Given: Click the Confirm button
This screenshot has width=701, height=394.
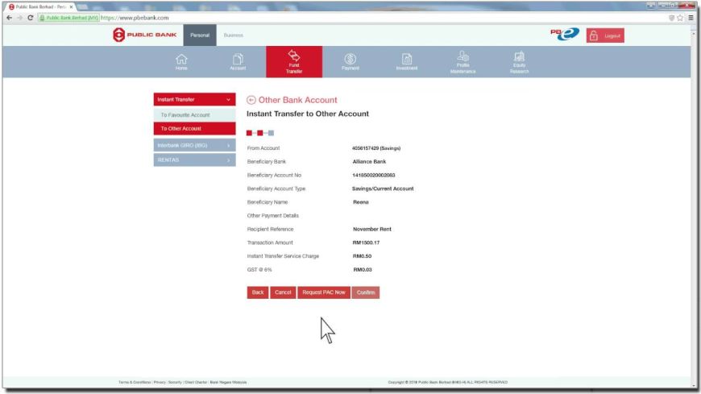Looking at the screenshot, I should (366, 292).
